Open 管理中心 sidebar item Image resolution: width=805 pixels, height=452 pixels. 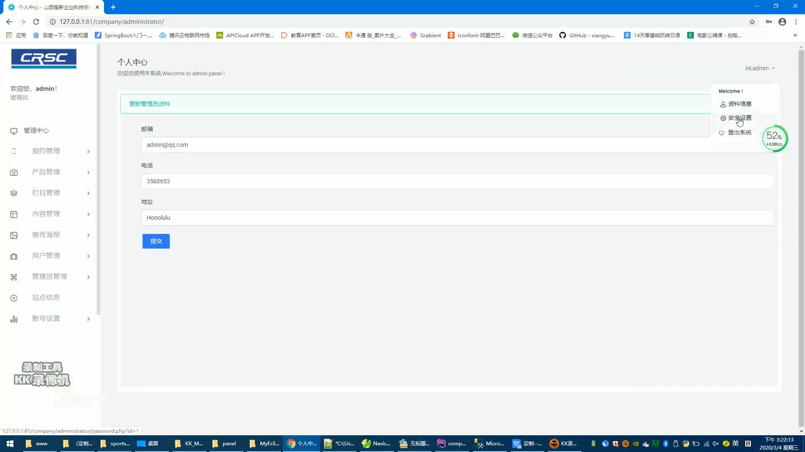[x=36, y=131]
